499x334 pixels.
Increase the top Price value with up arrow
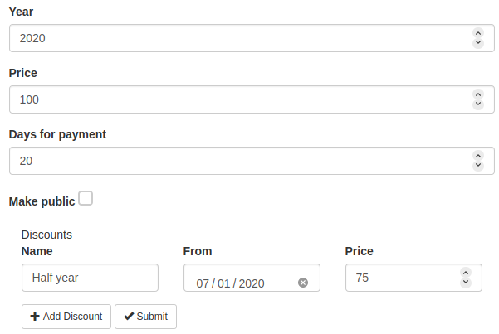tap(477, 95)
